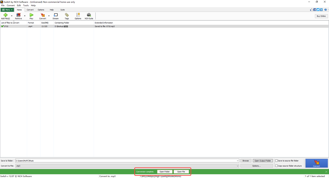This screenshot has height=178, width=329.
Task: Click Open File in the completion bar
Action: coord(181,172)
